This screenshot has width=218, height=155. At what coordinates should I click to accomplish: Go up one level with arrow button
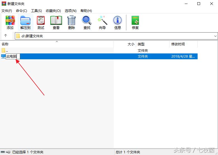tap(6, 36)
